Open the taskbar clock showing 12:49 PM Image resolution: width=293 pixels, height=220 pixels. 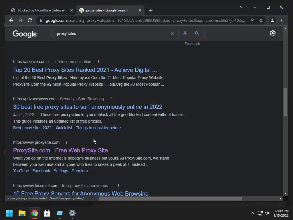click(281, 213)
